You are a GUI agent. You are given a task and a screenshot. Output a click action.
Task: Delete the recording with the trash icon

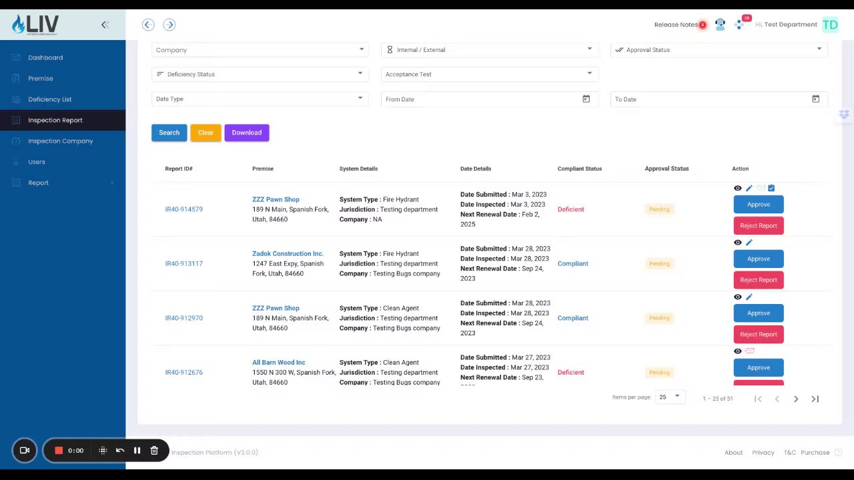pyautogui.click(x=154, y=451)
